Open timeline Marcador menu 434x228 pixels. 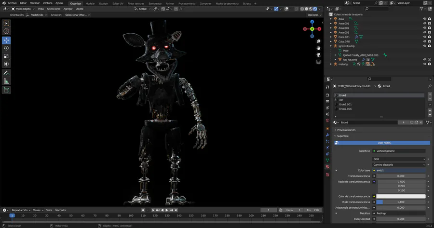tap(61, 210)
